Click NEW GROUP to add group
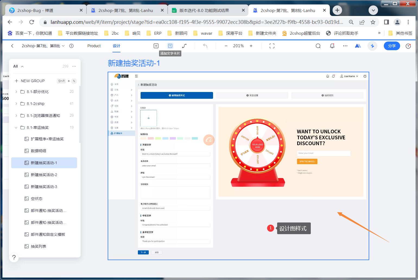 [x=33, y=81]
